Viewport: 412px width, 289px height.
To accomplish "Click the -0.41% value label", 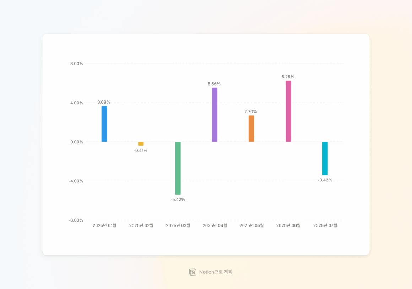I will tap(140, 151).
